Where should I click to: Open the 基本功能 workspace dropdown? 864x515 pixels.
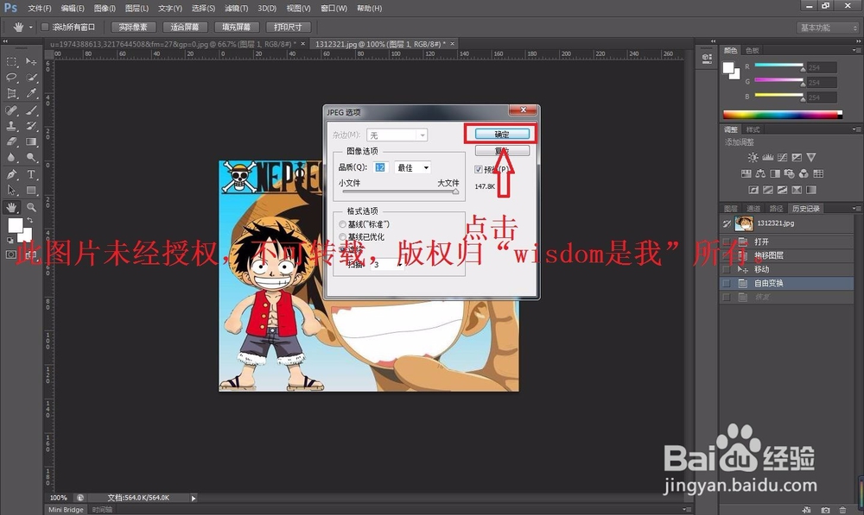click(829, 28)
